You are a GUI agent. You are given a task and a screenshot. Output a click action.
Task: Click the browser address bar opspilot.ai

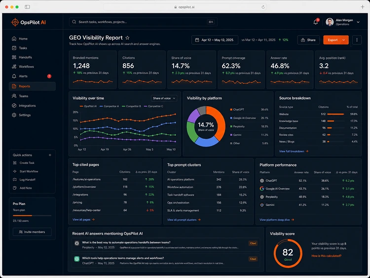185,7
